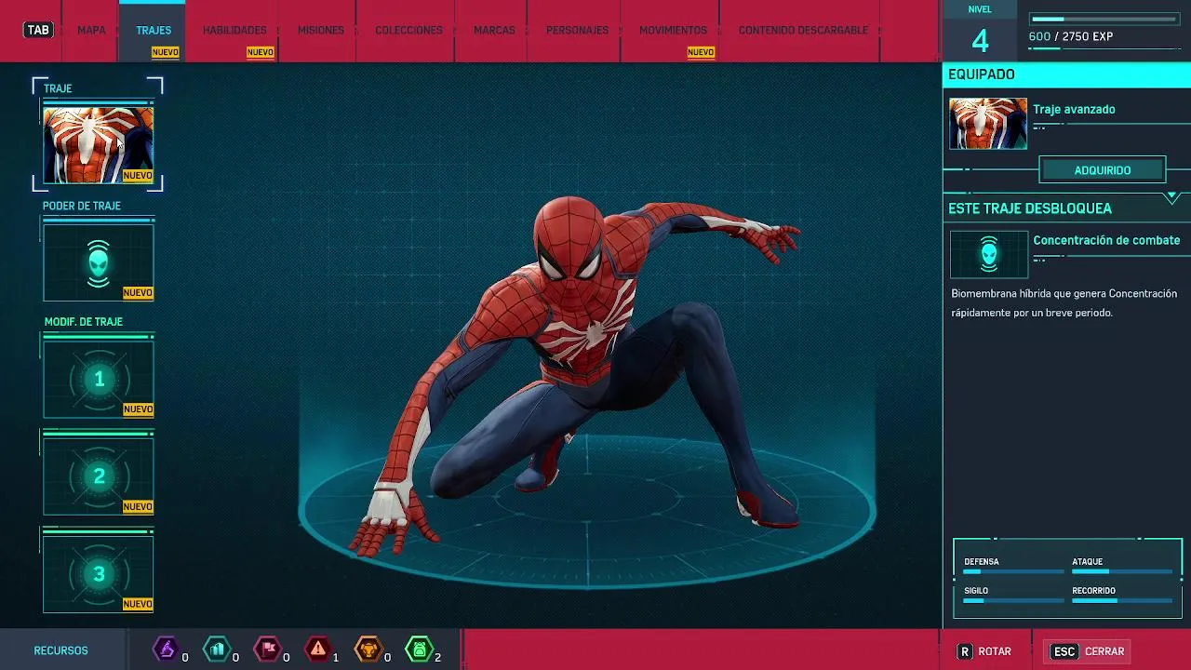The width and height of the screenshot is (1191, 670).
Task: Click the Concentración de combate title
Action: (x=1106, y=240)
